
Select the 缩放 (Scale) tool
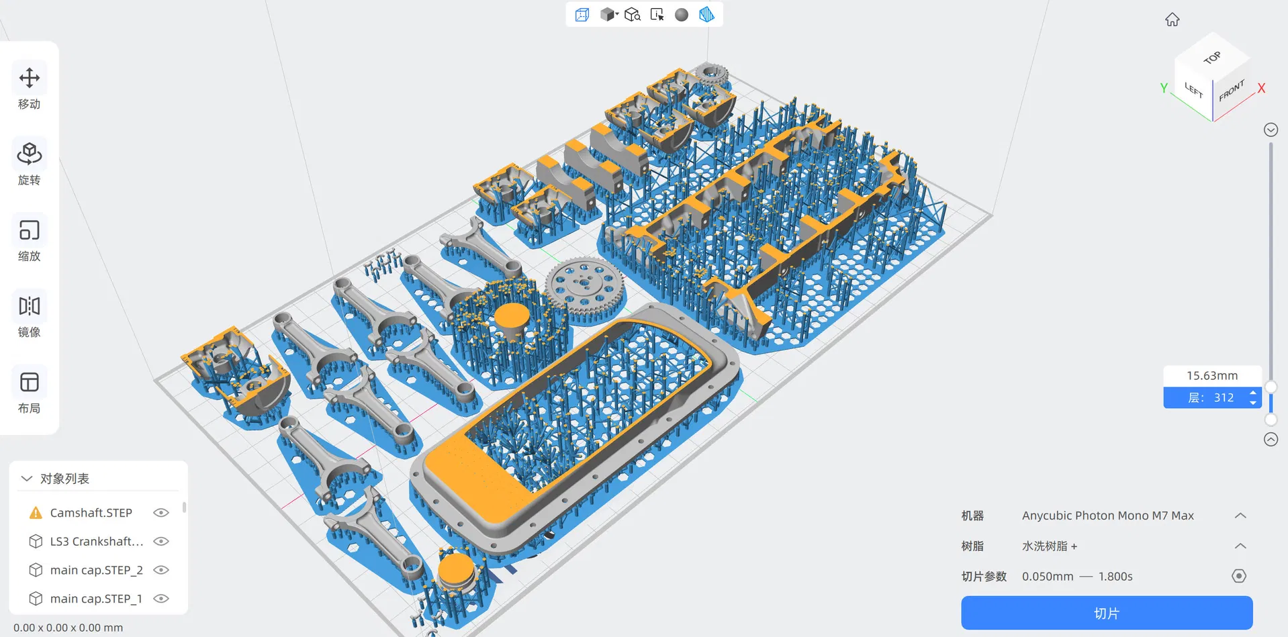[x=29, y=240]
